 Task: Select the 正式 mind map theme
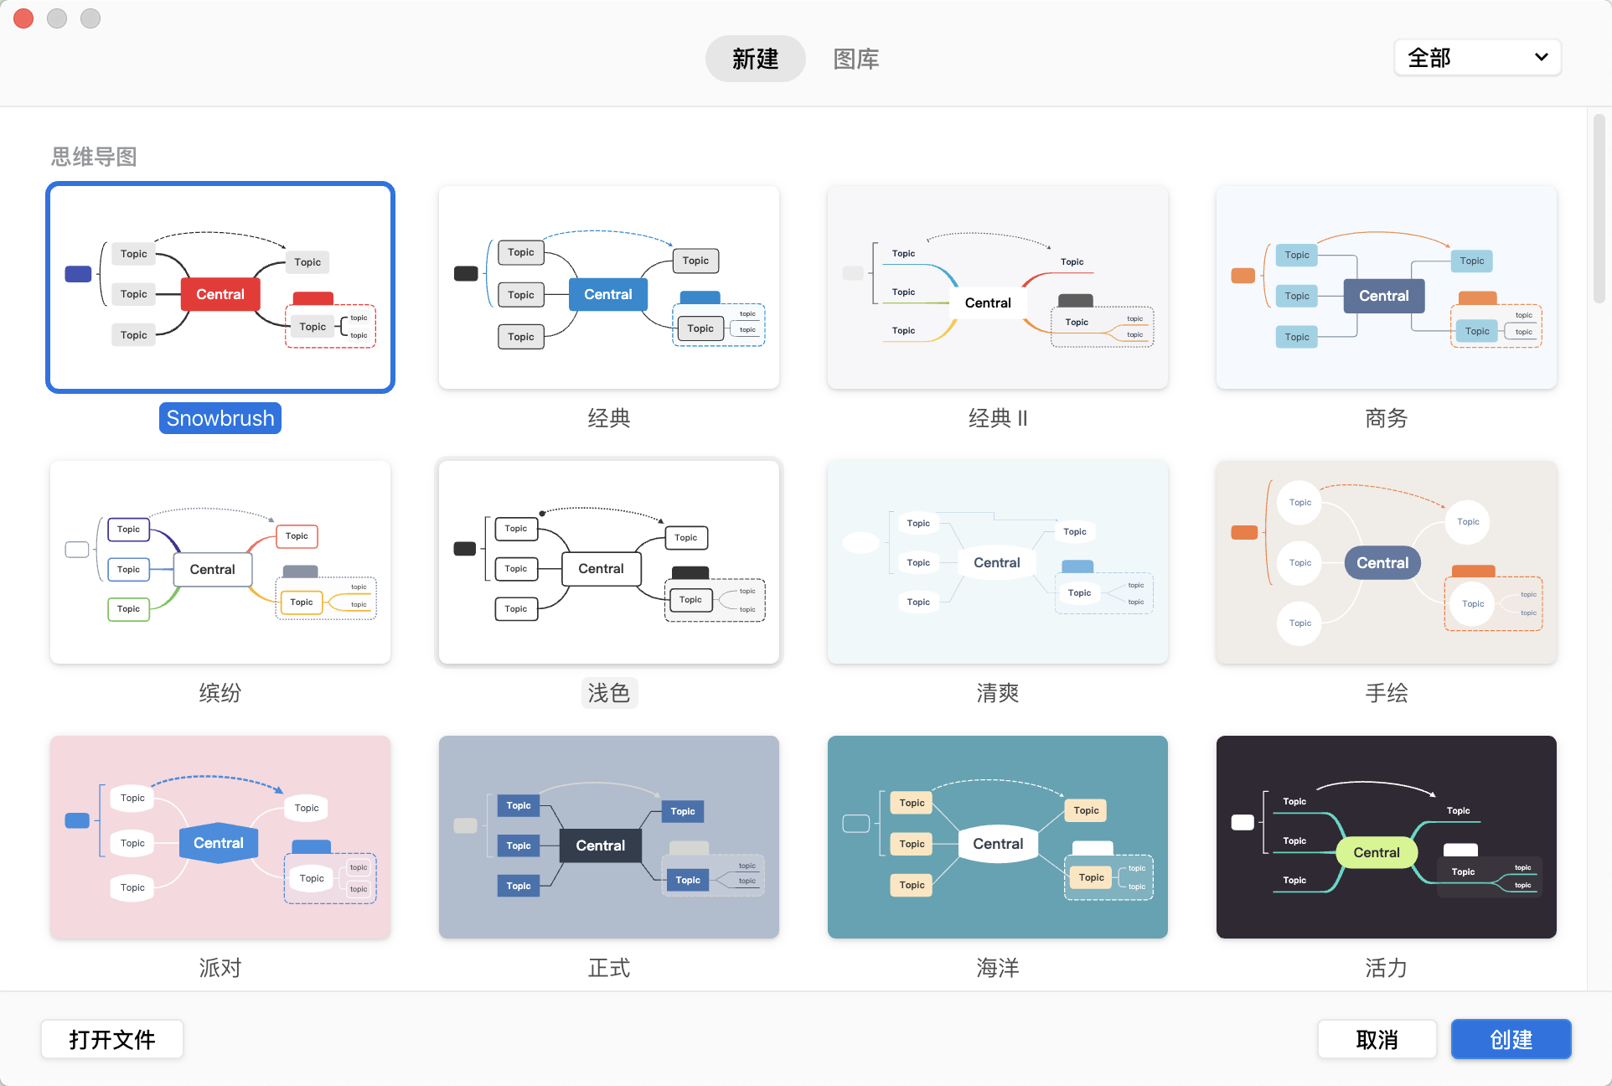tap(607, 837)
